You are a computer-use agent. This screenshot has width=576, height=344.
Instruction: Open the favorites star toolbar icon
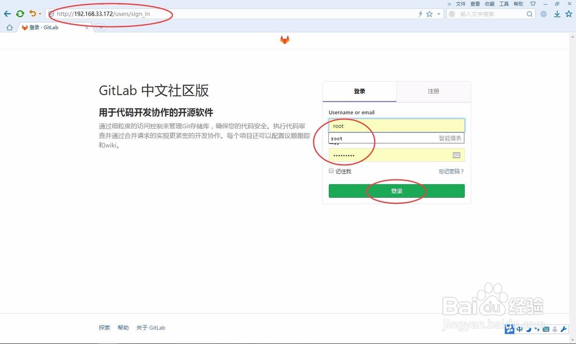[x=569, y=14]
